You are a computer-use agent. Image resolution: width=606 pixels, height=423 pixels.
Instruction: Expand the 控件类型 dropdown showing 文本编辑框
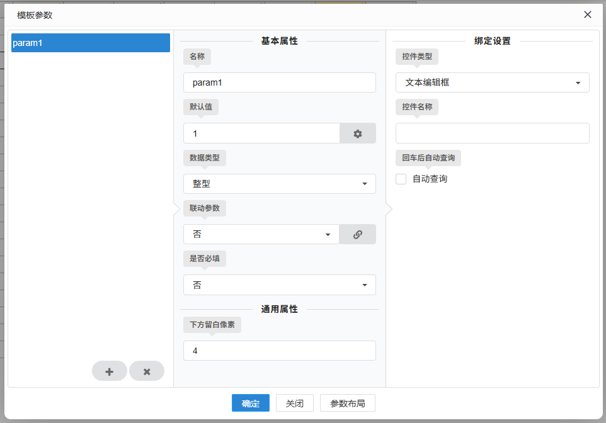coord(492,82)
